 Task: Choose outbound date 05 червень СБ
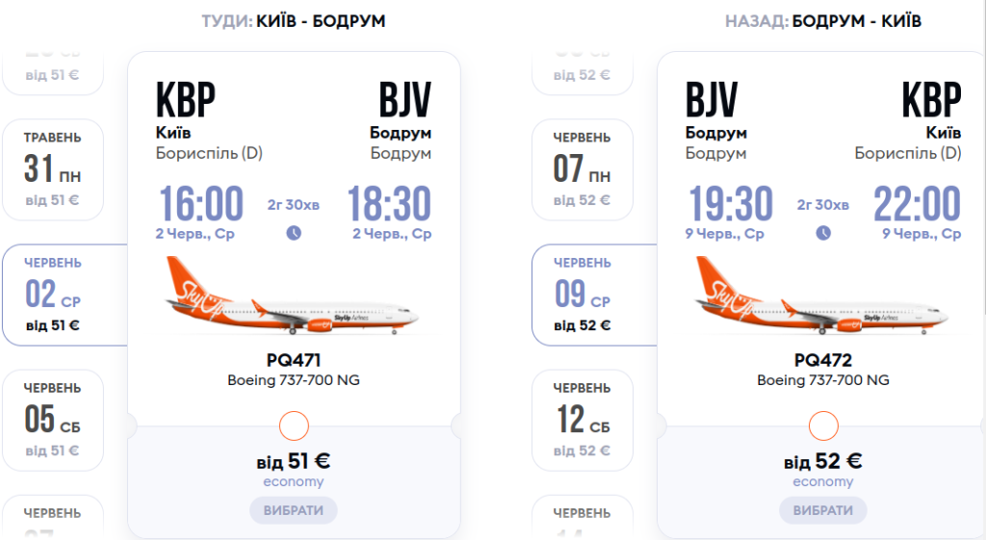52,420
